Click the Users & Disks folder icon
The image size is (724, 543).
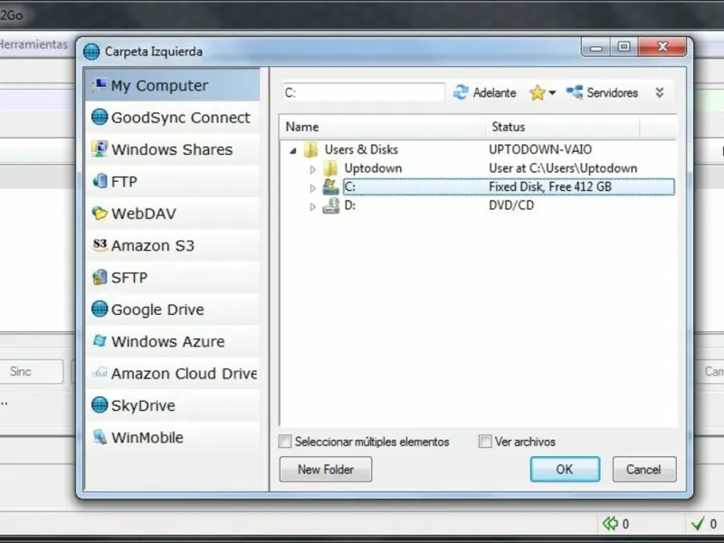click(x=310, y=149)
